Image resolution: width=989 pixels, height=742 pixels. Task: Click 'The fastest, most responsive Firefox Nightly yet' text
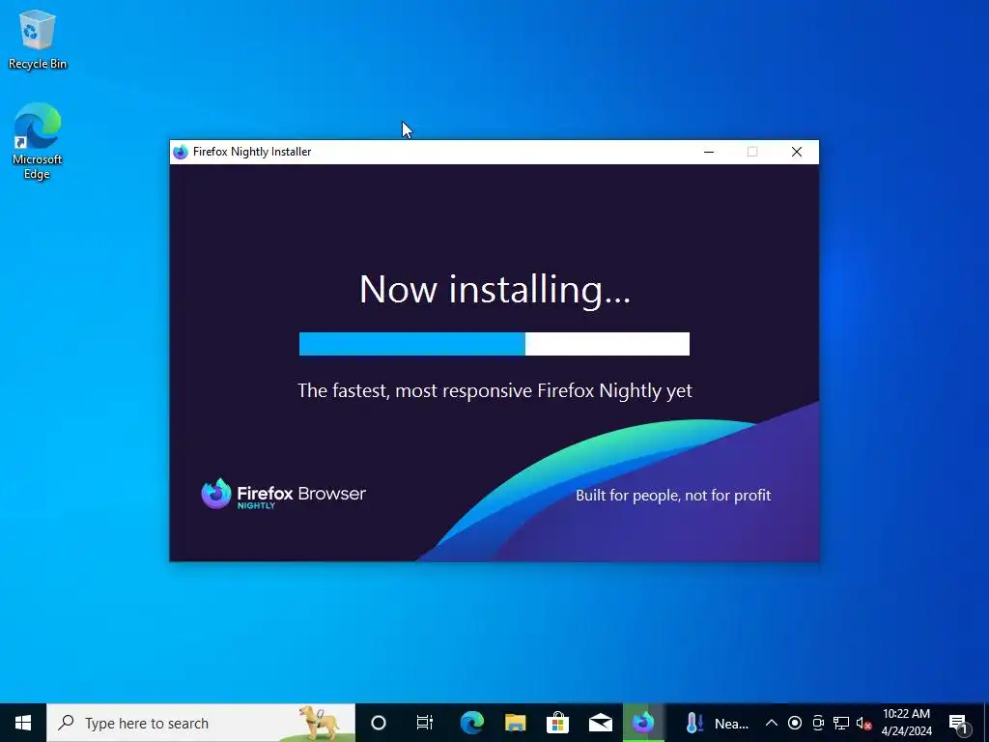click(x=494, y=390)
